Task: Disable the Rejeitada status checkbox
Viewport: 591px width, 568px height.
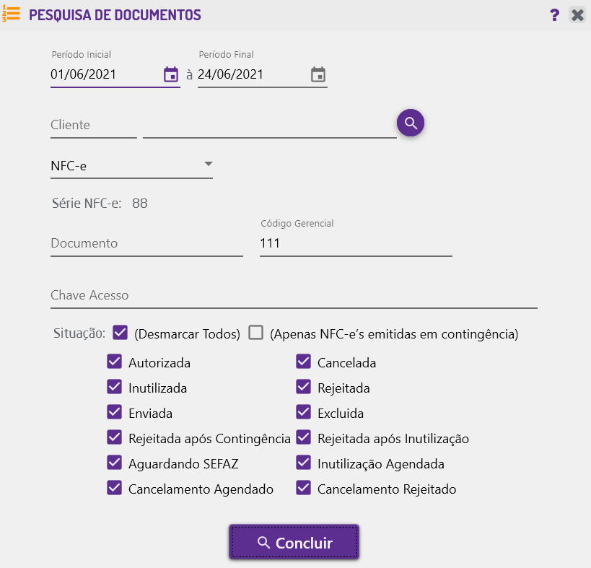Action: (x=303, y=388)
